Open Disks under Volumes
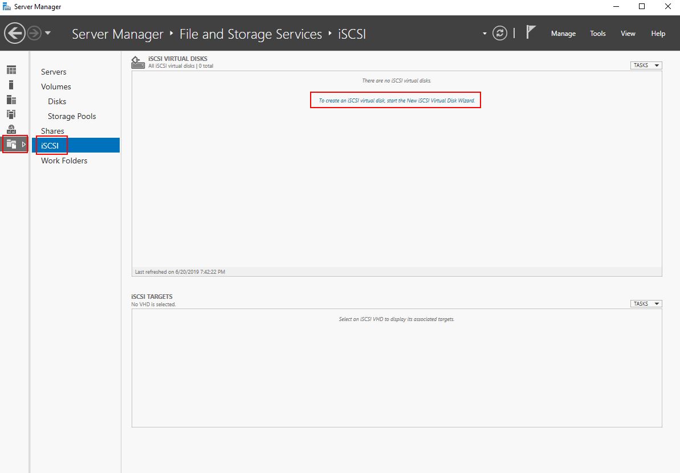The height and width of the screenshot is (473, 680). tap(57, 101)
